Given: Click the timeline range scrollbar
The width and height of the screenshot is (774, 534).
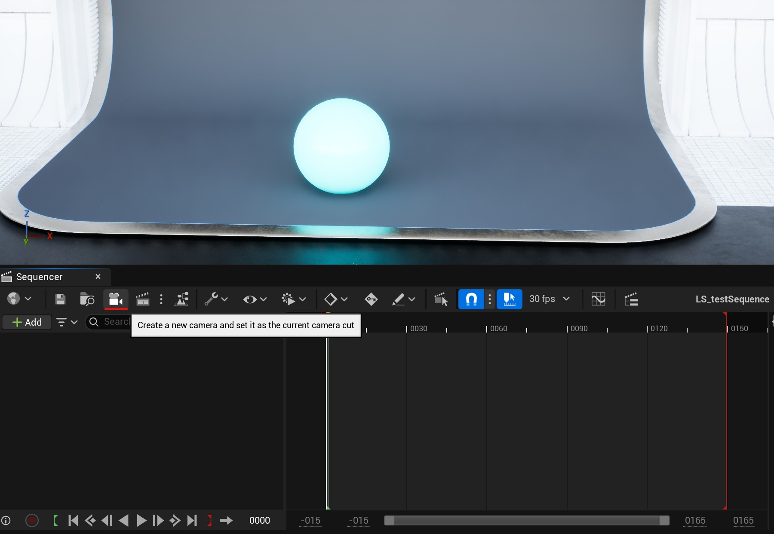Looking at the screenshot, I should click(x=526, y=520).
